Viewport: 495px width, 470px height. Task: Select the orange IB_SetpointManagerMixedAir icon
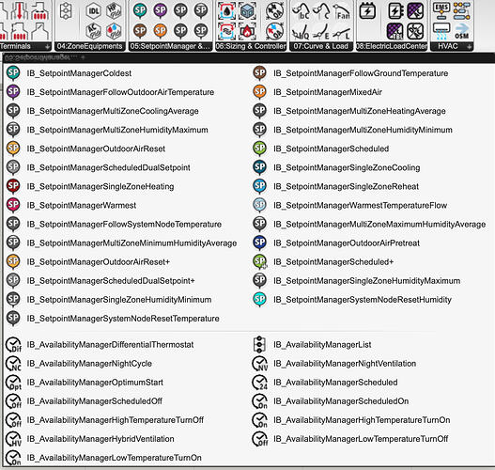point(260,92)
